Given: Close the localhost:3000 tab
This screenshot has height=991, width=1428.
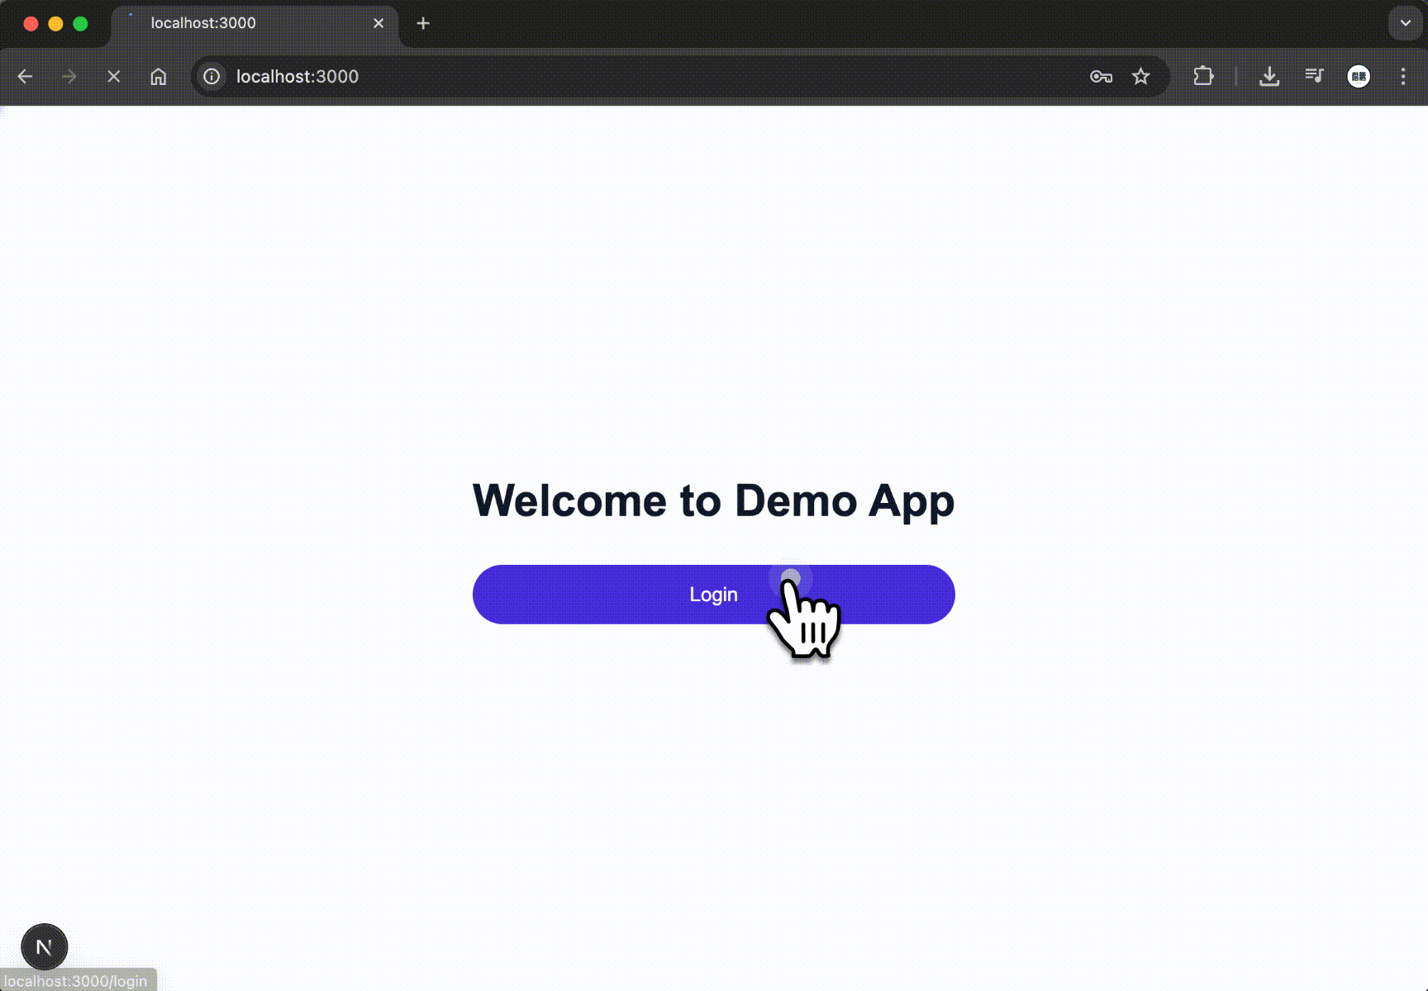Looking at the screenshot, I should [x=378, y=22].
